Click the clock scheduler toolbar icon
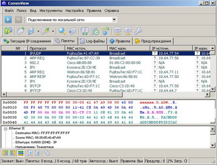Screen dimensions: 217x165 (95, 31)
